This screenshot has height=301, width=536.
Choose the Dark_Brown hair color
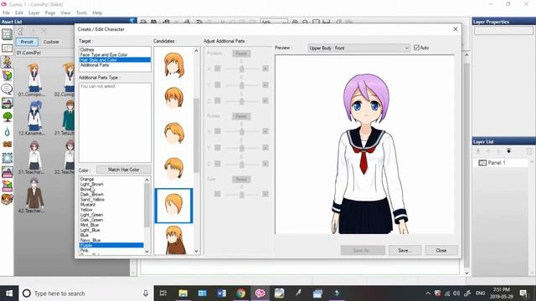tap(111, 194)
